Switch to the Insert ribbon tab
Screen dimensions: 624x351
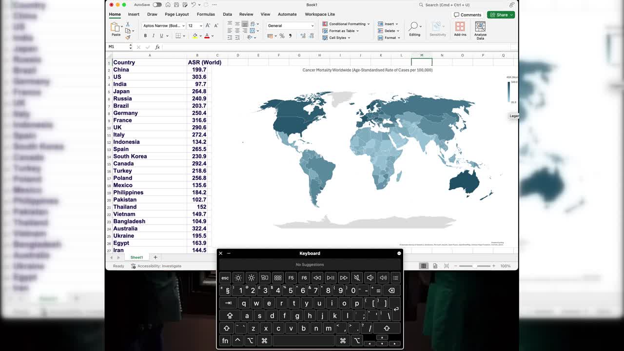[x=134, y=14]
